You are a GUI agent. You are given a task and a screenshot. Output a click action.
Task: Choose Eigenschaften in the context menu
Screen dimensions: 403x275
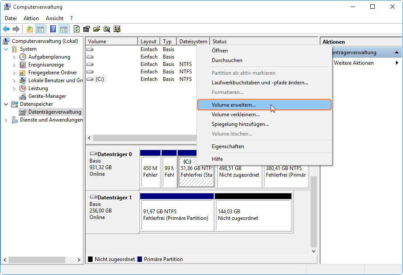pyautogui.click(x=265, y=146)
